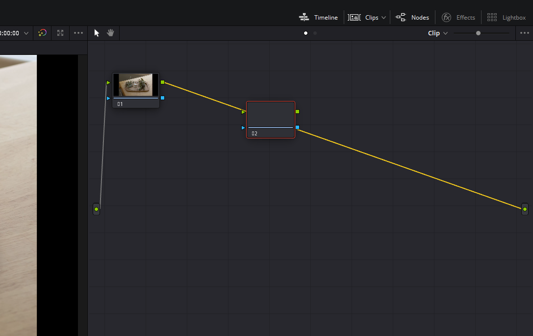The height and width of the screenshot is (336, 533).
Task: Adjust the node graph zoom slider
Action: [x=478, y=33]
